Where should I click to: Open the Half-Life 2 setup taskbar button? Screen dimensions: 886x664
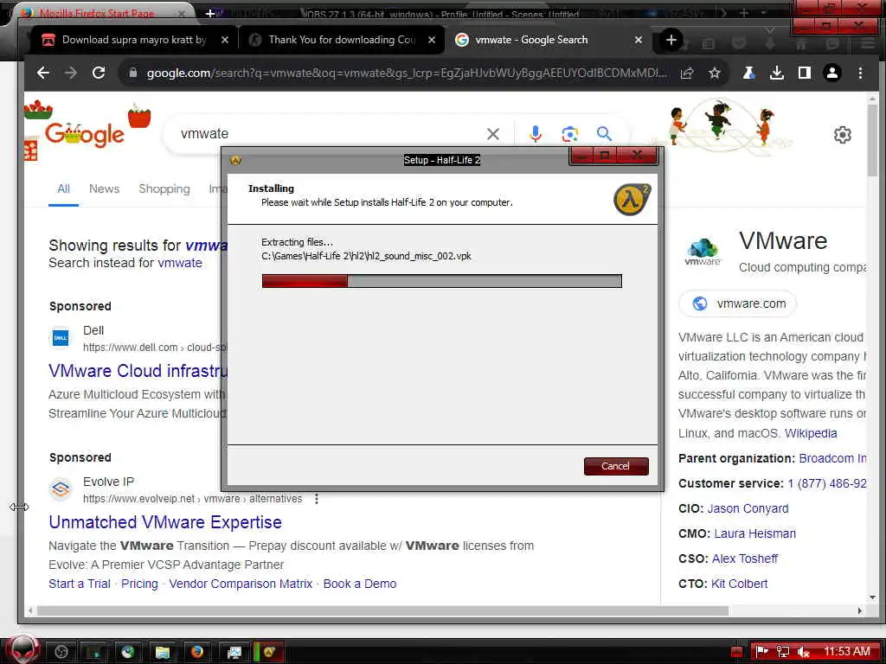click(269, 652)
